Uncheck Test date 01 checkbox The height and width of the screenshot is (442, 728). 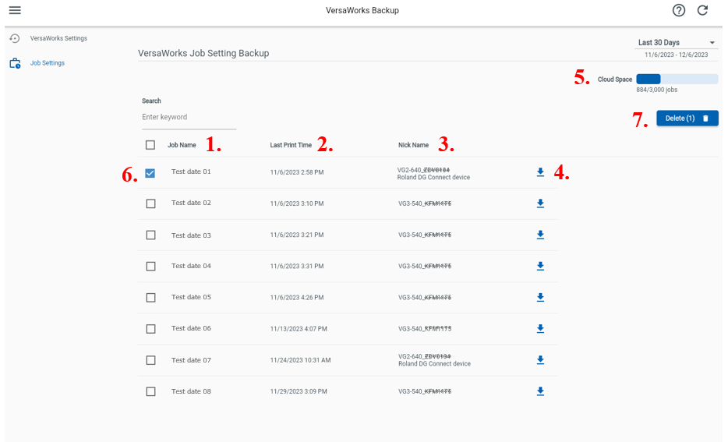click(x=150, y=173)
